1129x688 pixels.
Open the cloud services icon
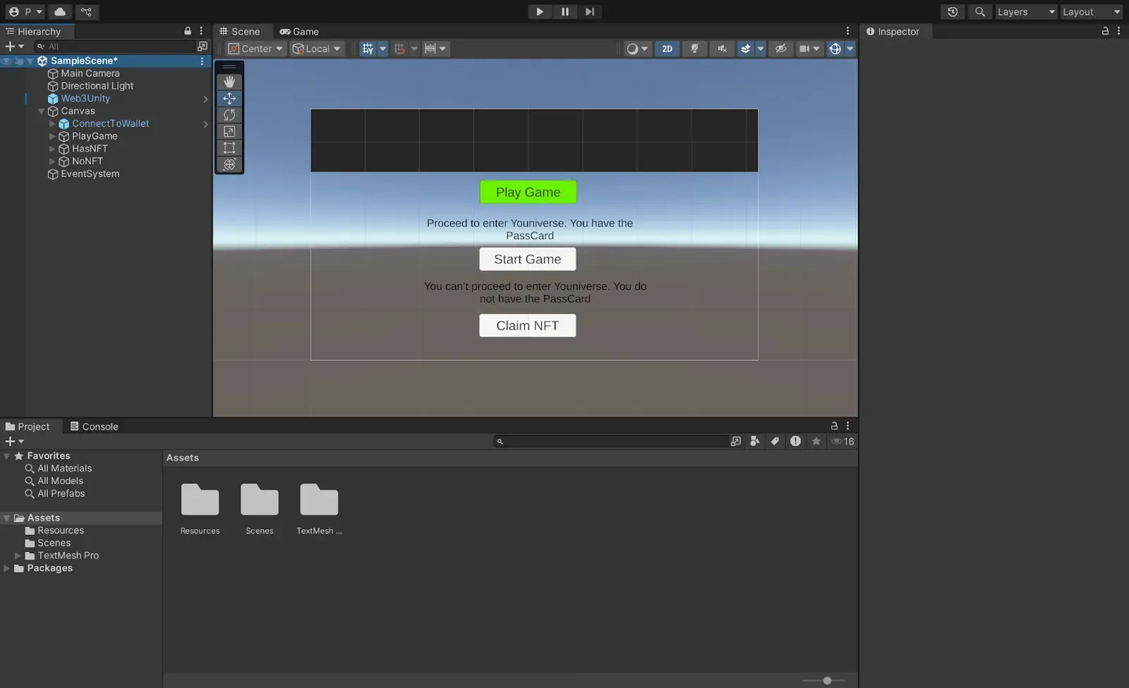[x=60, y=11]
